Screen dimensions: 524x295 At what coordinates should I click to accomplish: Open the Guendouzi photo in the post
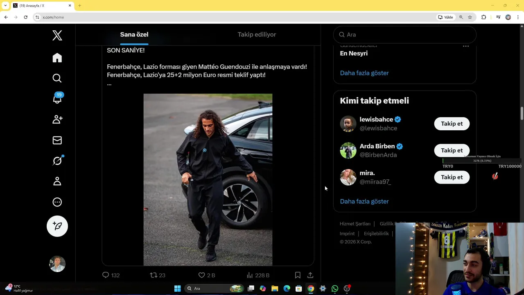pos(208,180)
